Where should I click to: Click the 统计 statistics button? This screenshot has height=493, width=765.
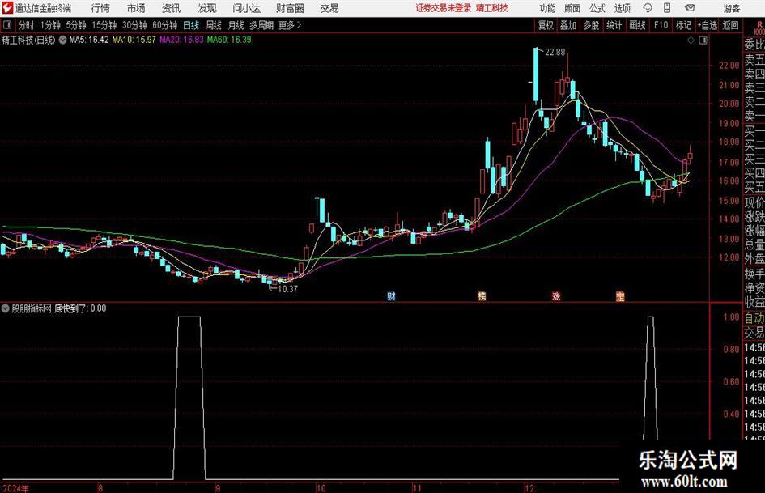[614, 25]
